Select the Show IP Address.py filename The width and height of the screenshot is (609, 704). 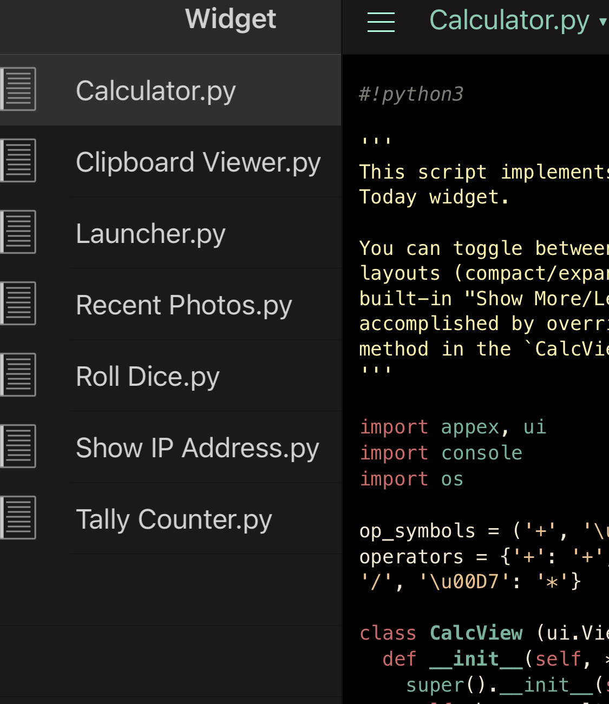197,448
